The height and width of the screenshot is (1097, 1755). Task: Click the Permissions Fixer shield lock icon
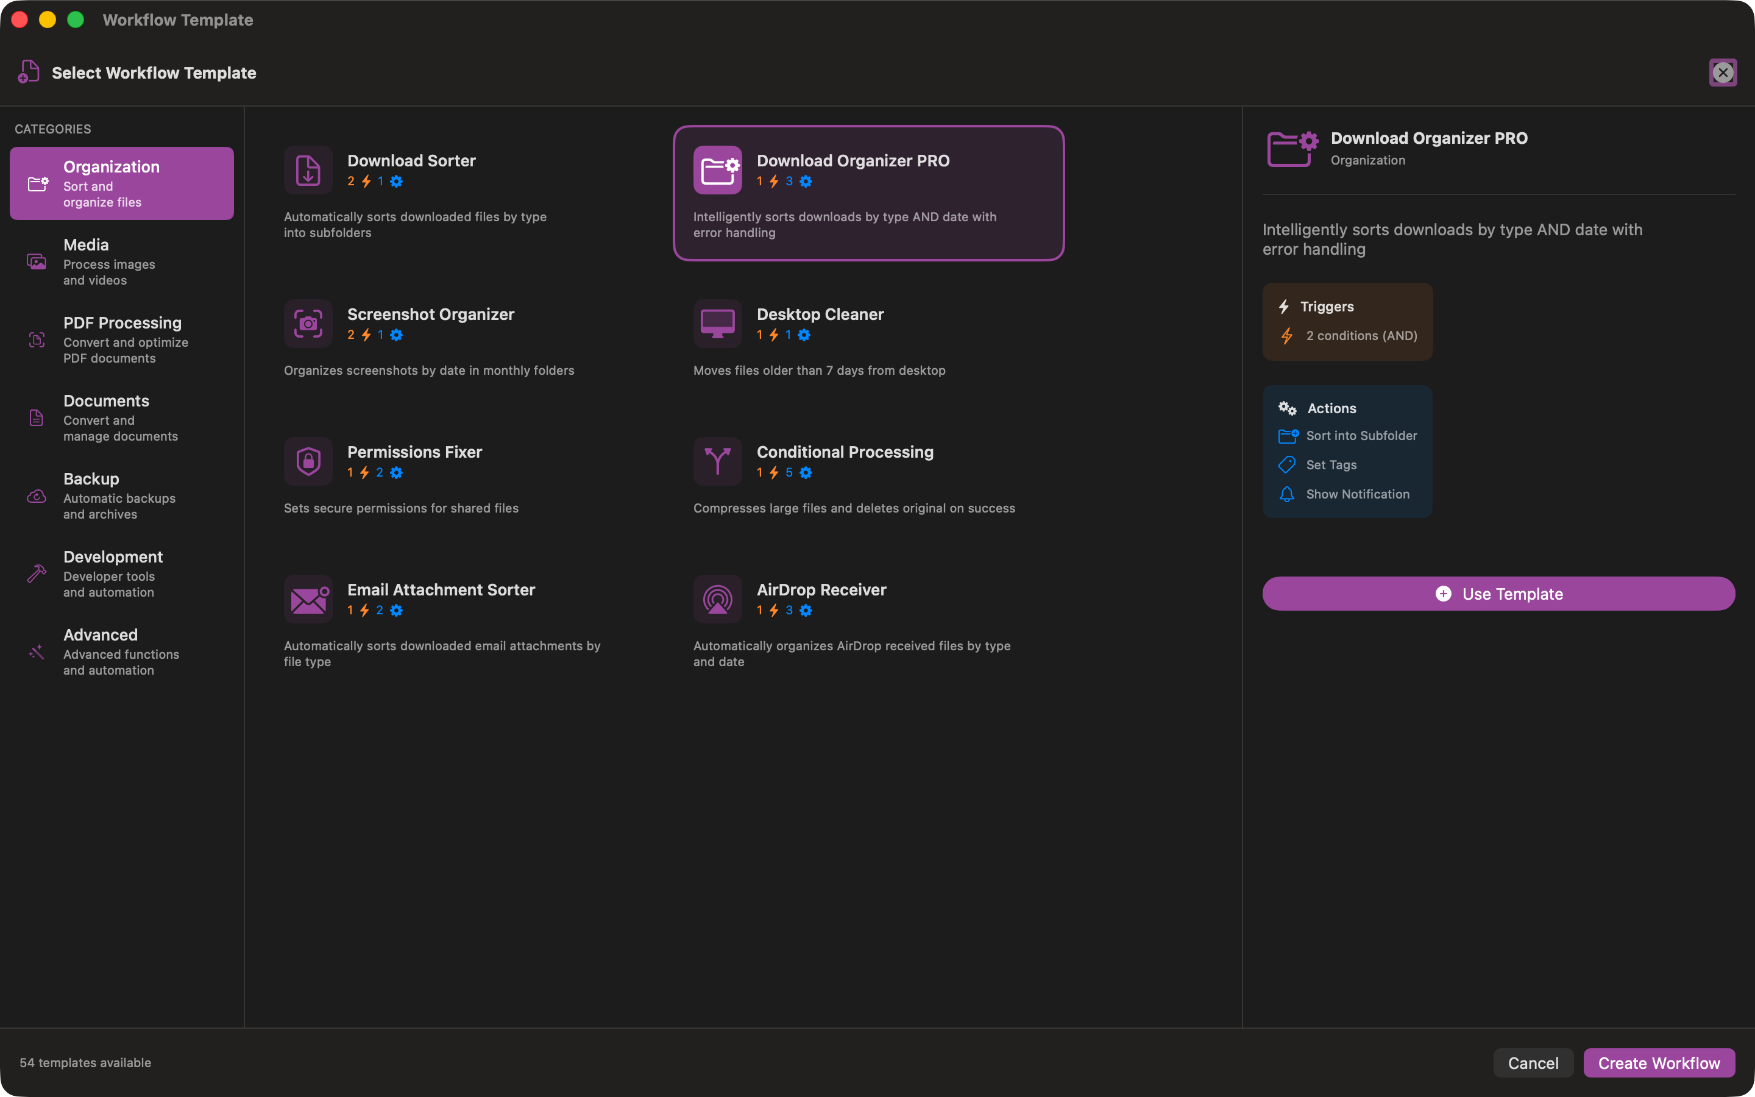point(308,461)
